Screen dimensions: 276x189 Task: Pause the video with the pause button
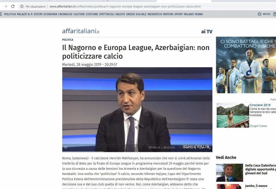[66, 148]
